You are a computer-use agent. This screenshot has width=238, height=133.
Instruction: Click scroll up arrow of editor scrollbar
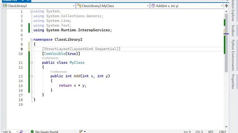[x=226, y=11]
